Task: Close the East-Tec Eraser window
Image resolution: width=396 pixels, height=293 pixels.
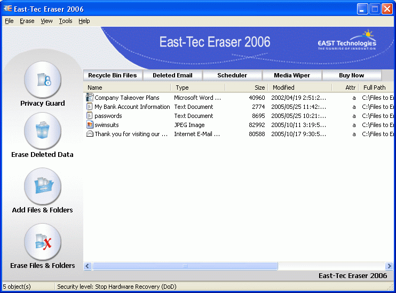Action: coord(387,9)
